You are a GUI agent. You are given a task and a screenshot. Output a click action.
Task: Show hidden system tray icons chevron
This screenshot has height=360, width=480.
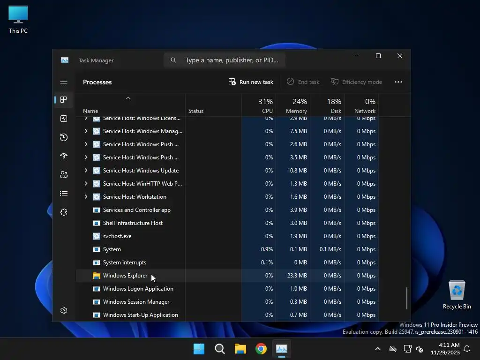378,349
